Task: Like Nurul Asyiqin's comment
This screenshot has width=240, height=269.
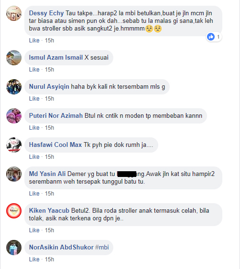Action: [x=34, y=99]
